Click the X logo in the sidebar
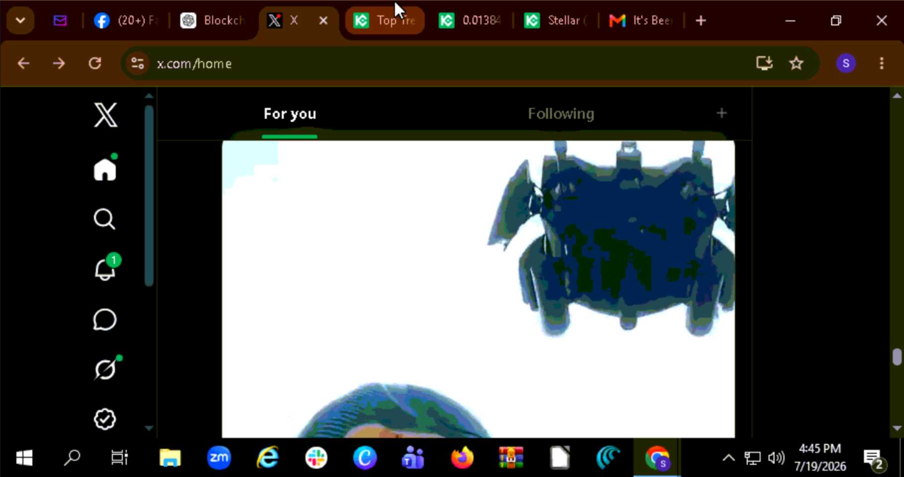 coord(106,115)
